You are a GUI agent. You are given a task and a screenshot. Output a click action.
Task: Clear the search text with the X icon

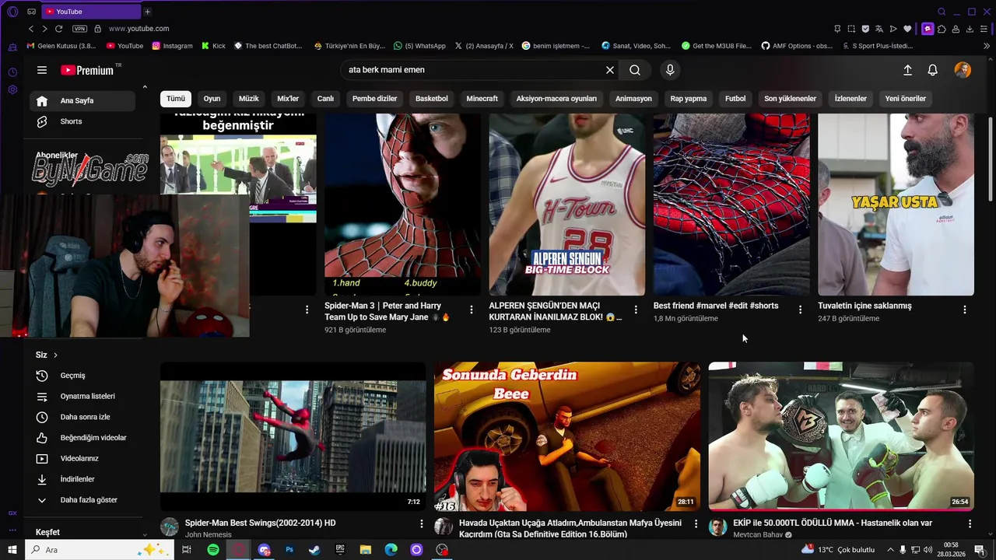tap(610, 70)
